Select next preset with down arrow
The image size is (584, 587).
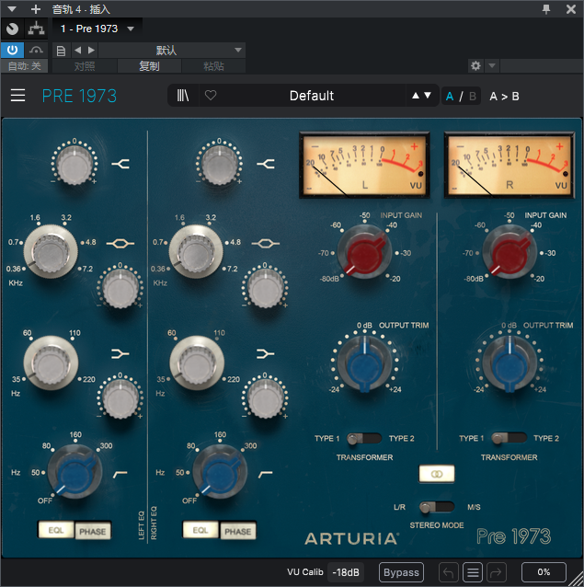pos(428,96)
